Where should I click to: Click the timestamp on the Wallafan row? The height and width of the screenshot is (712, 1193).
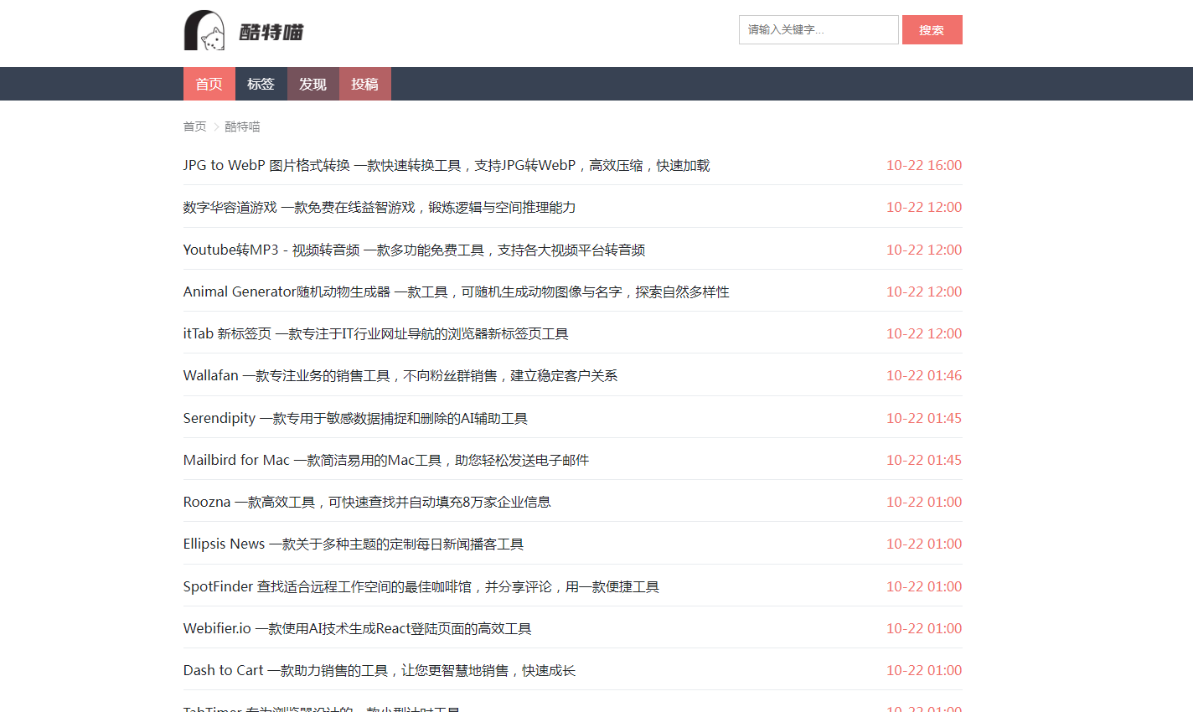click(924, 375)
